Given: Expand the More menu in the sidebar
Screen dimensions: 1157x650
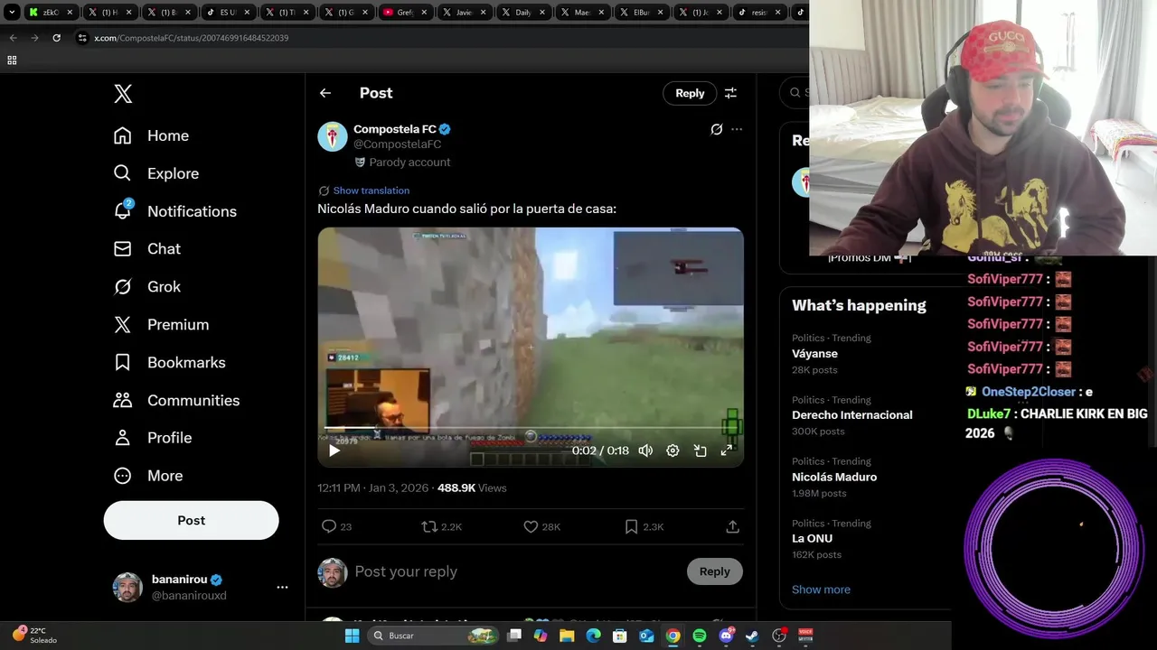Looking at the screenshot, I should [x=147, y=476].
